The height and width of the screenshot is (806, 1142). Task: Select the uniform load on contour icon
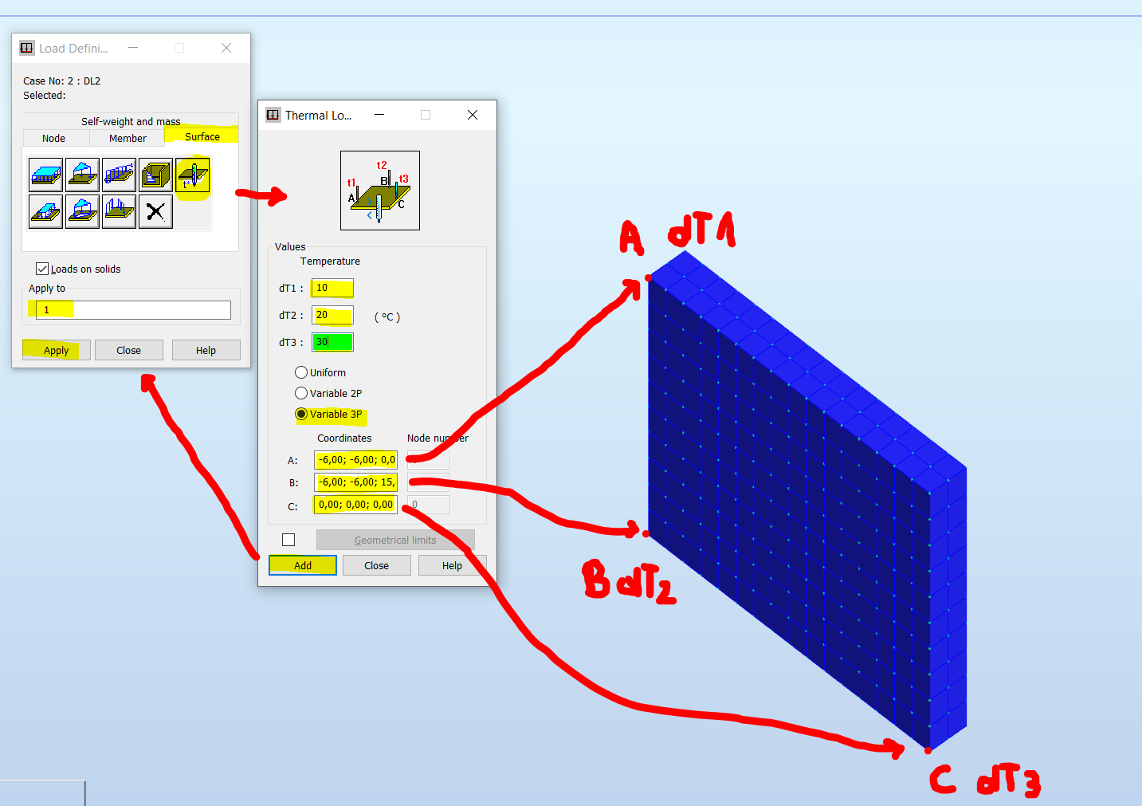click(45, 211)
